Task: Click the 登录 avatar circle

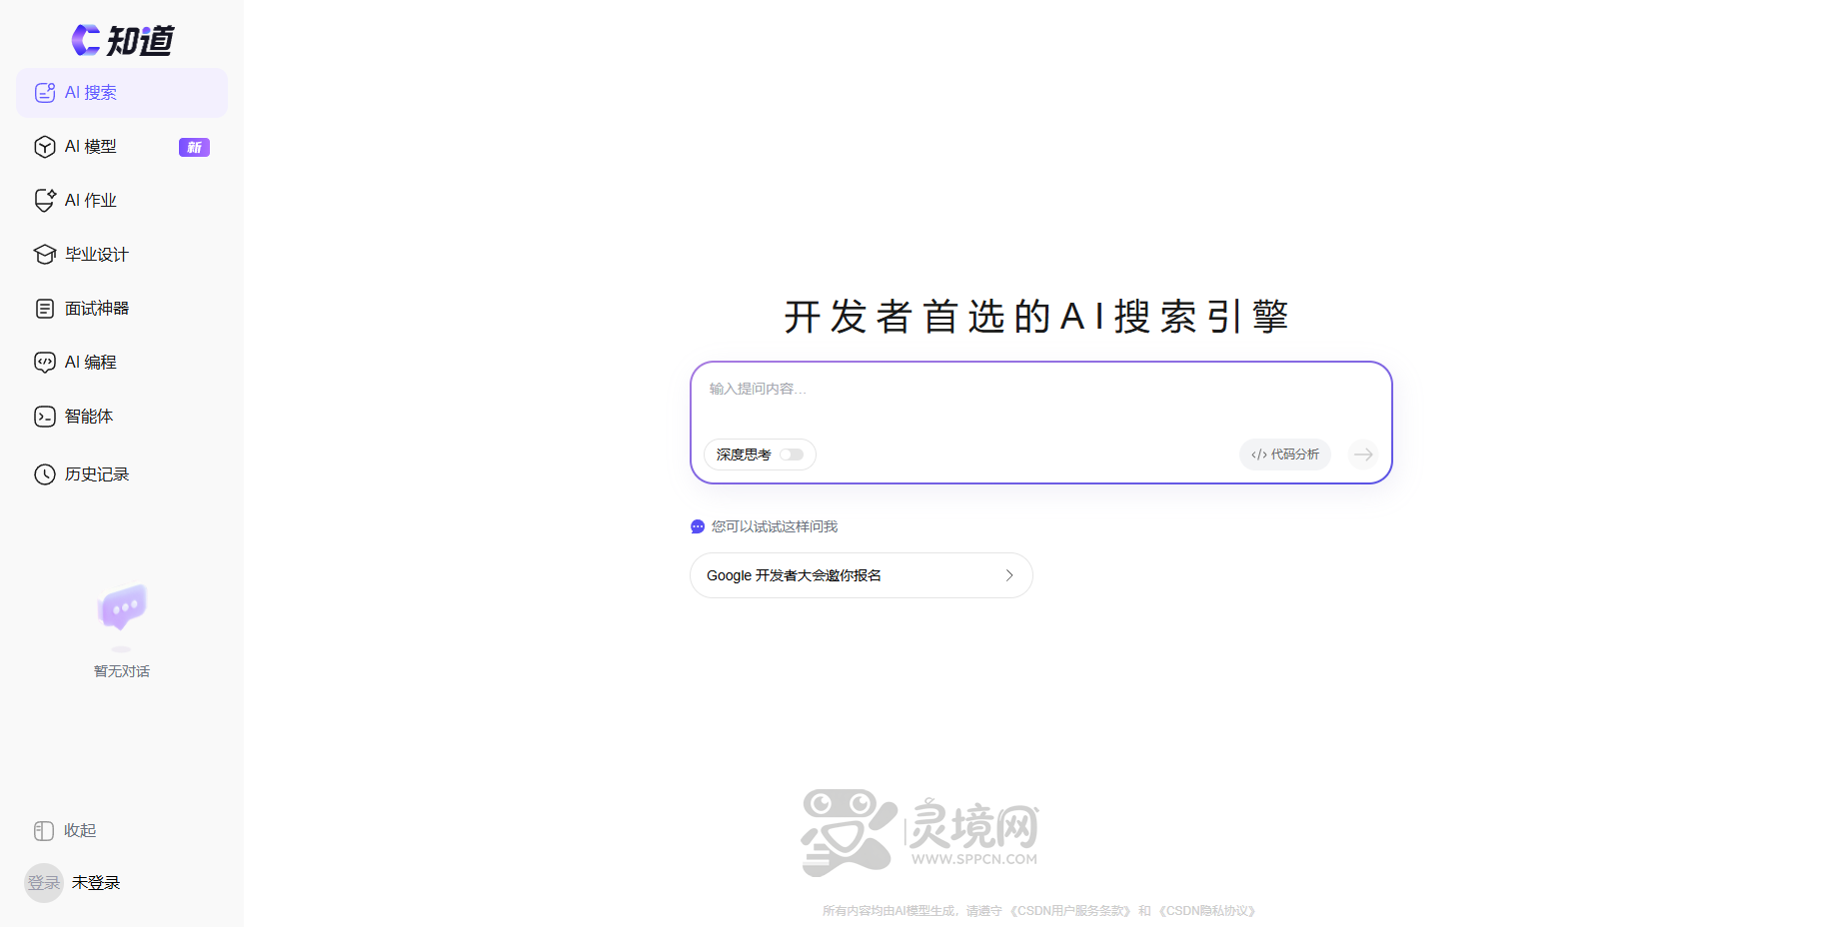Action: click(x=44, y=883)
